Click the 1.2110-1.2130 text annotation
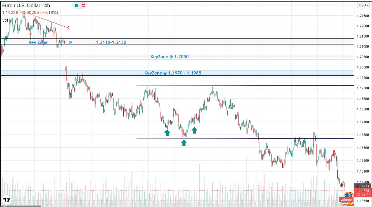 pyautogui.click(x=111, y=42)
